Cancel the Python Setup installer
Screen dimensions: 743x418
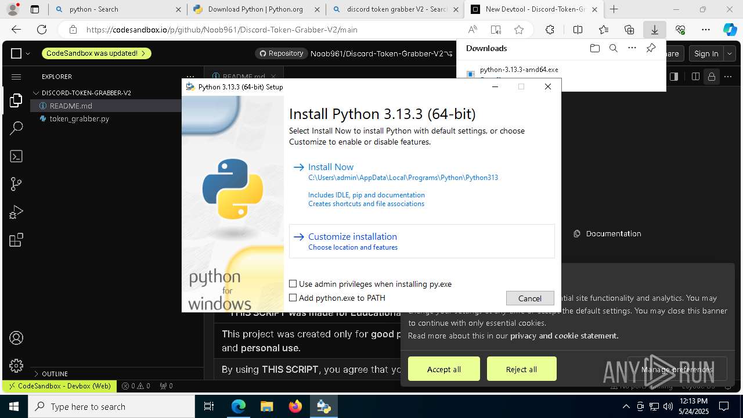[530, 298]
